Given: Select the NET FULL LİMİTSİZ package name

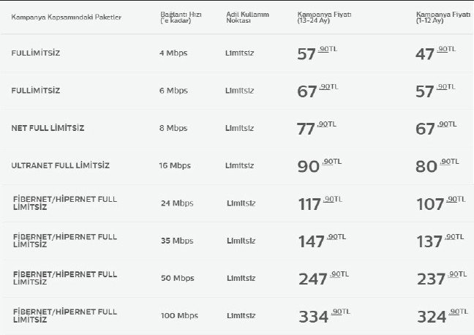Looking at the screenshot, I should point(48,128).
